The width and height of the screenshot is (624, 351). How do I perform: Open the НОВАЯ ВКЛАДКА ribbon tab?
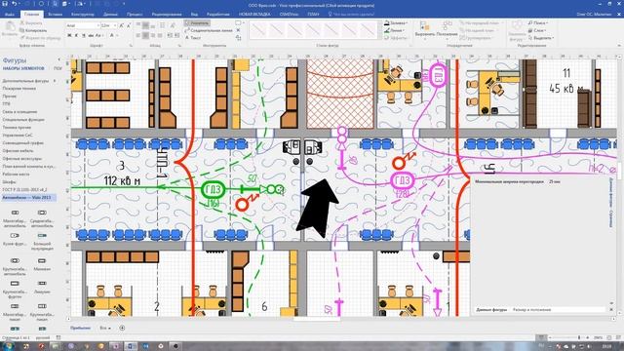pyautogui.click(x=254, y=15)
